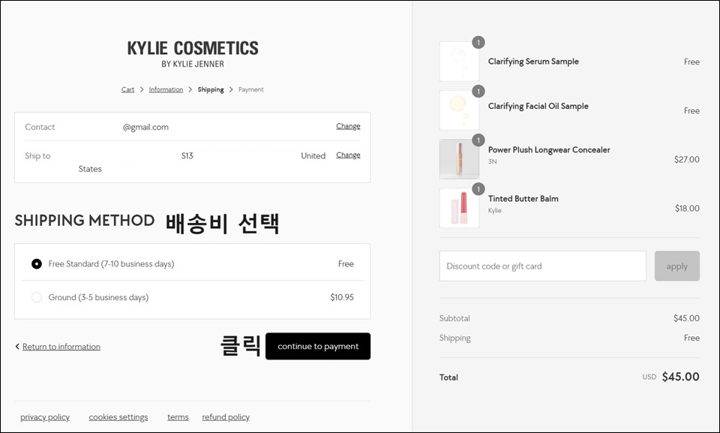The image size is (720, 433).
Task: Select Free Standard shipping radio button
Action: (36, 264)
